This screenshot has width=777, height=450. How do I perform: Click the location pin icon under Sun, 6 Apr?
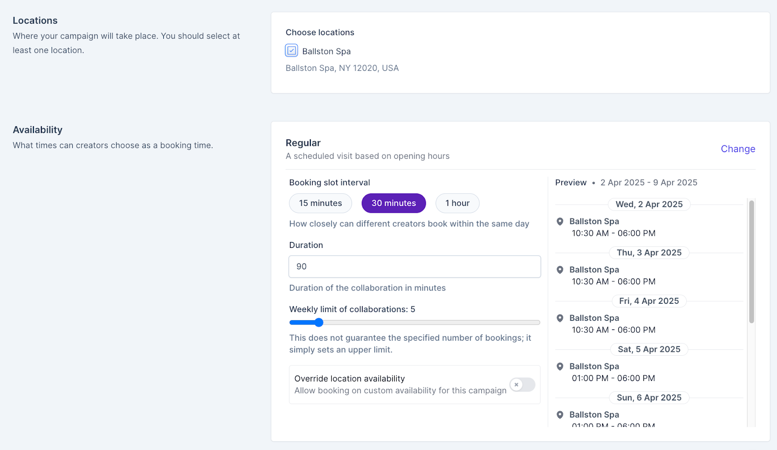click(x=560, y=415)
